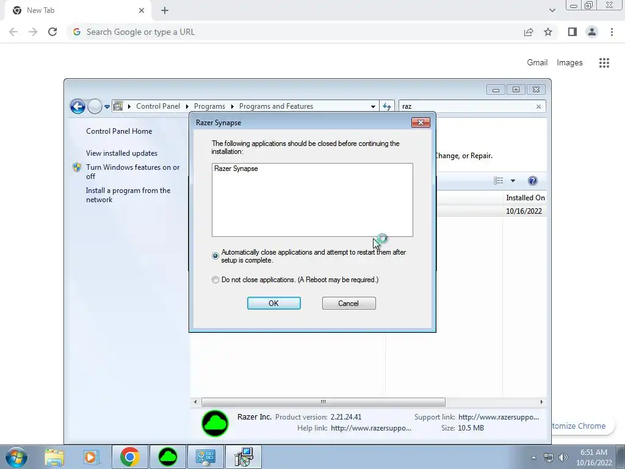Expand the view options dropdown arrow

(x=513, y=181)
